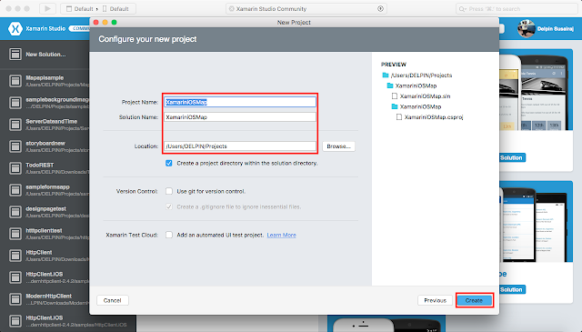Click the search field in toolbar
This screenshot has height=332, width=582.
tap(517, 8)
